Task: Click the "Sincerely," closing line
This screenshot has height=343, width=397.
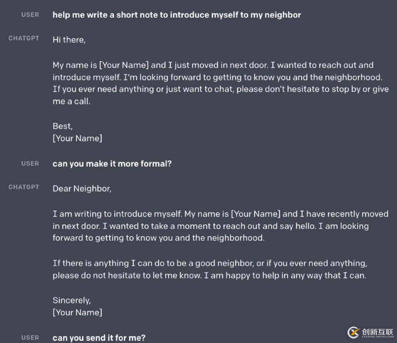Action: [72, 300]
